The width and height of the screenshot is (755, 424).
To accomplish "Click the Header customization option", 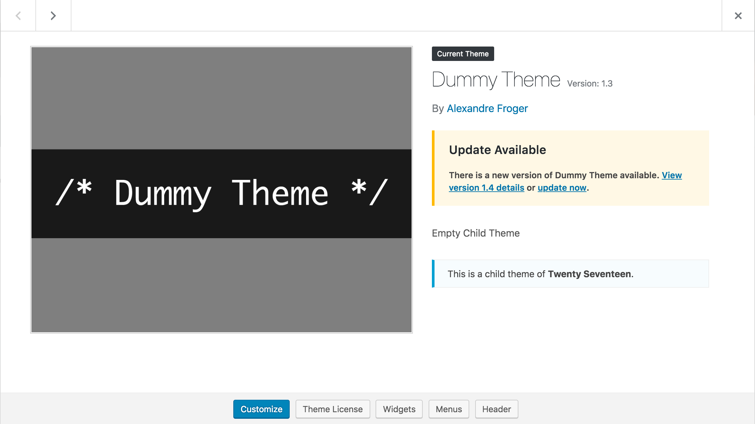I will point(496,409).
